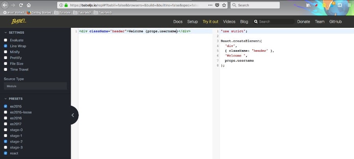Bookmark this page with the star icon
The image size is (354, 159).
pyautogui.click(x=224, y=5)
